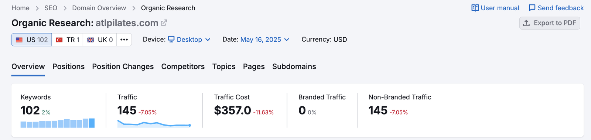Open atlpilates.com external link icon
Screen dimensions: 591x140
point(164,23)
